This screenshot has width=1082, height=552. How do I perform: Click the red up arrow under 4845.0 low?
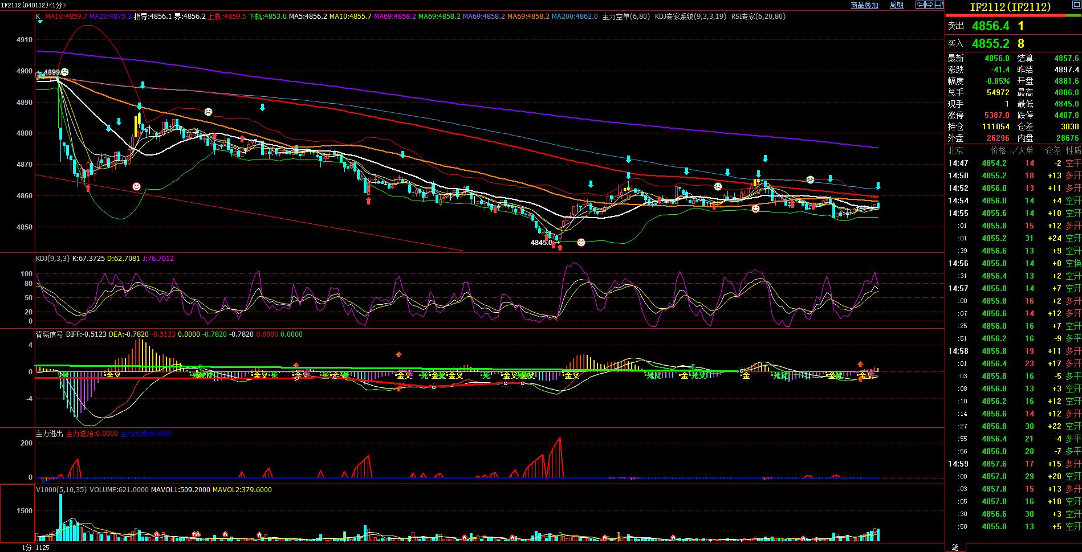560,247
